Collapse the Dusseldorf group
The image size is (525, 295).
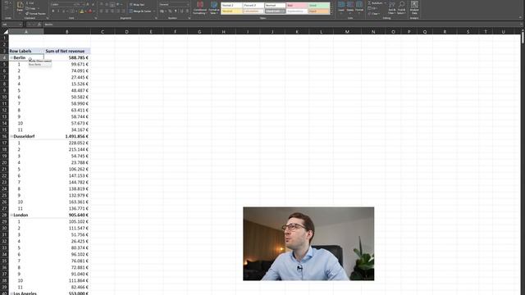coord(11,137)
